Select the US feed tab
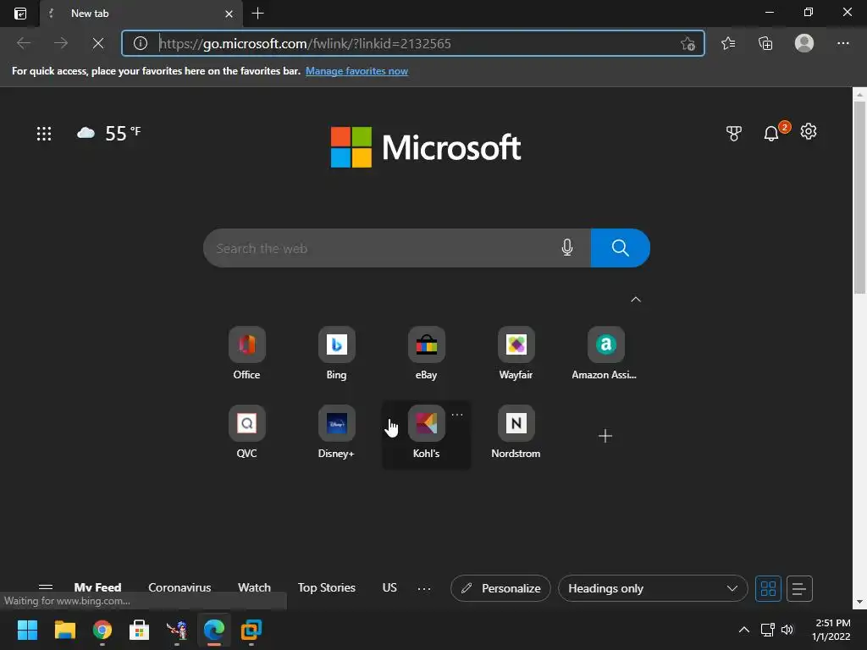 389,587
